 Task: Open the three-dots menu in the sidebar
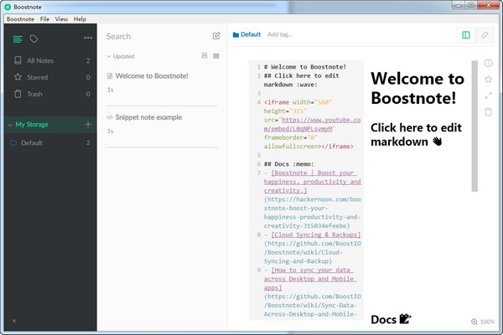pos(88,39)
